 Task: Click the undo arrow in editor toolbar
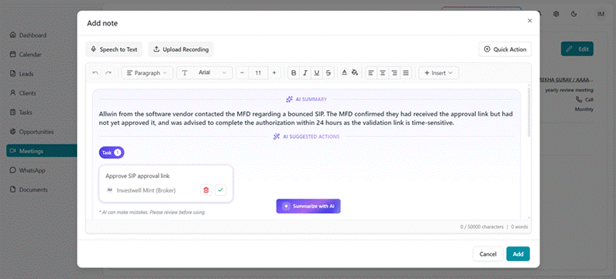95,72
